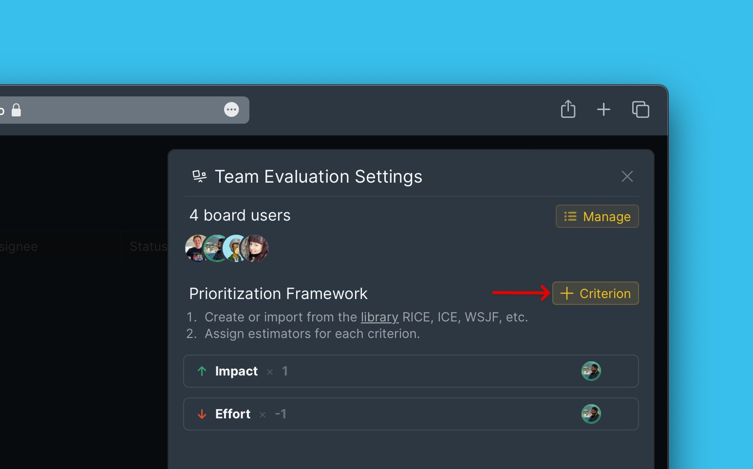The height and width of the screenshot is (469, 753).
Task: Click the browser share icon
Action: click(568, 109)
